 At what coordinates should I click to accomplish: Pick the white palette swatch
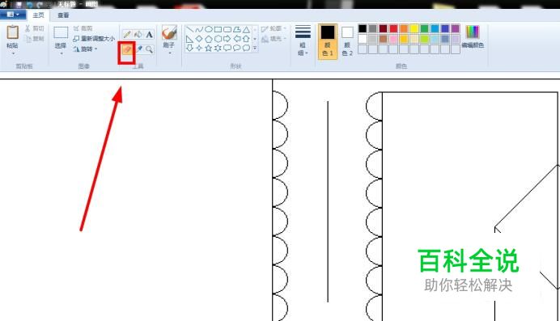pyautogui.click(x=363, y=39)
